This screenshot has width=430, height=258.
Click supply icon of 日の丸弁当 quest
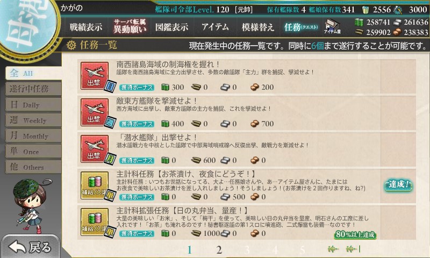[x=95, y=221]
